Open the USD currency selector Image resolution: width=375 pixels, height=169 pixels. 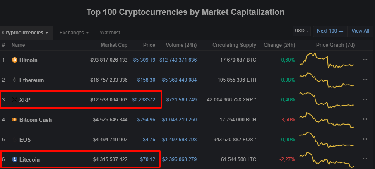(x=302, y=31)
